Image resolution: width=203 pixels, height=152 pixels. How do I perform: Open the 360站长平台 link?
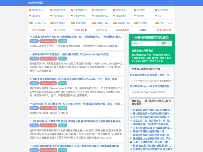pos(122,10)
